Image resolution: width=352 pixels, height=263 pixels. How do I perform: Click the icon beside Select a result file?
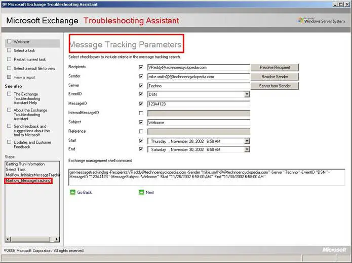tap(9, 68)
